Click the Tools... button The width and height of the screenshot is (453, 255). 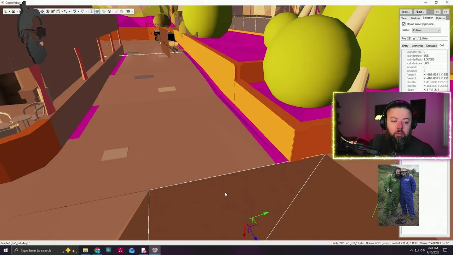click(406, 12)
